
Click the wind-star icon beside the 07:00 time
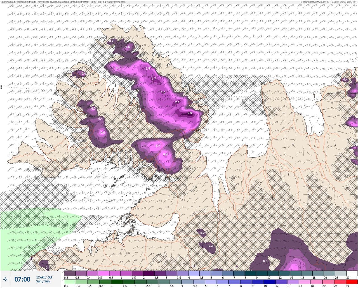6,279
